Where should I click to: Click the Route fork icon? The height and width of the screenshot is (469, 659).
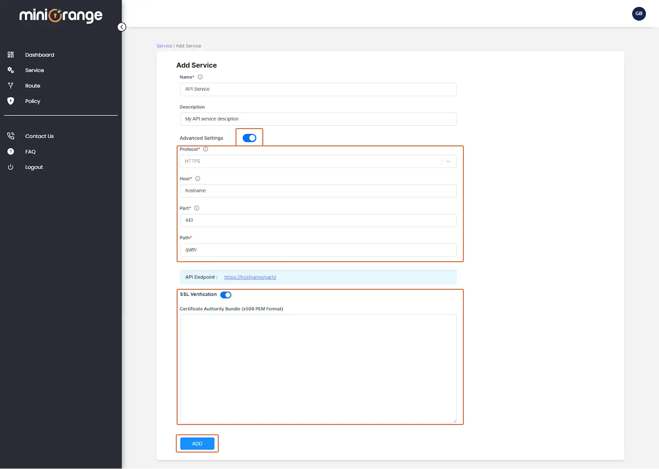pos(11,86)
